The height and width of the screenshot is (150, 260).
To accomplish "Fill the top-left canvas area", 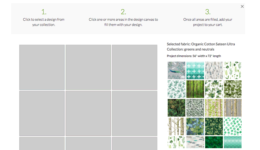I will click(42, 67).
